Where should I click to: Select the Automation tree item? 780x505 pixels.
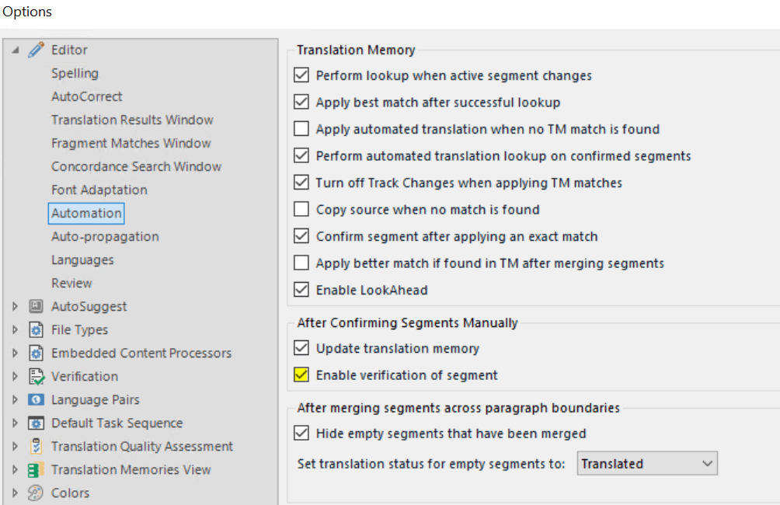click(x=86, y=213)
